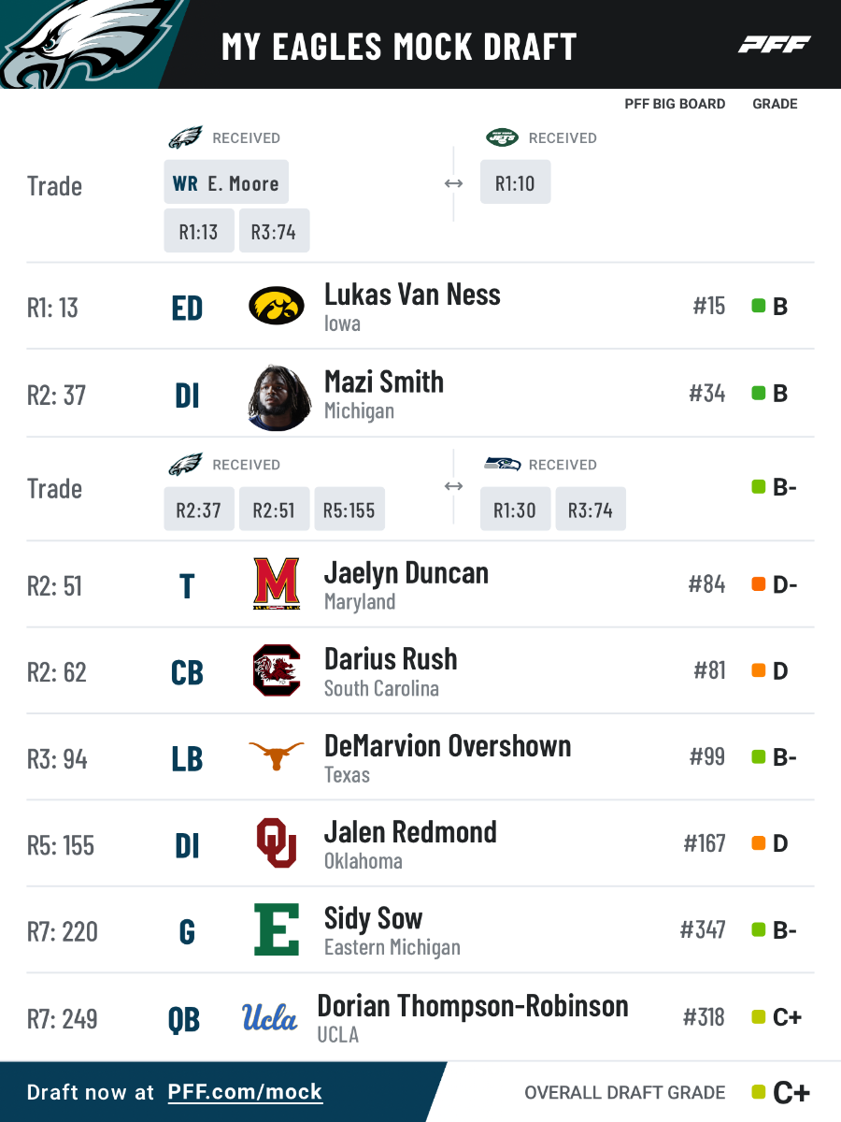Screen dimensions: 841x1122
Task: Click Mazi Smith's player headshot
Action: (279, 396)
